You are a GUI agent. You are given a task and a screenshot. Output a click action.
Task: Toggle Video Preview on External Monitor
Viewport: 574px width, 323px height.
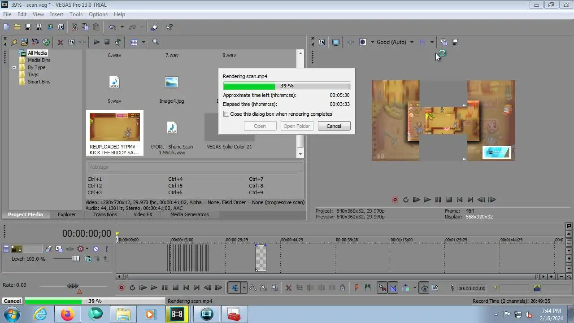click(x=336, y=42)
